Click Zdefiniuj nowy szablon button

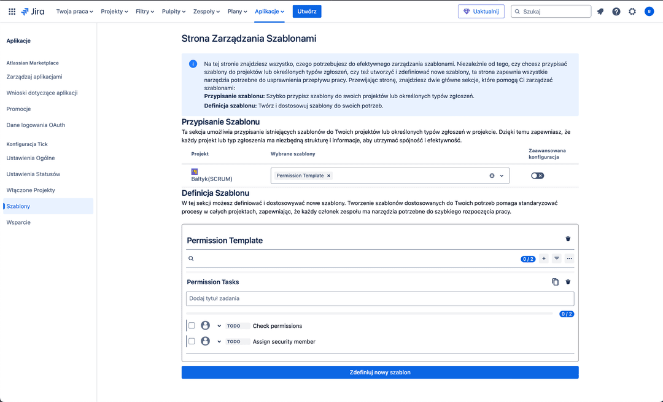380,372
